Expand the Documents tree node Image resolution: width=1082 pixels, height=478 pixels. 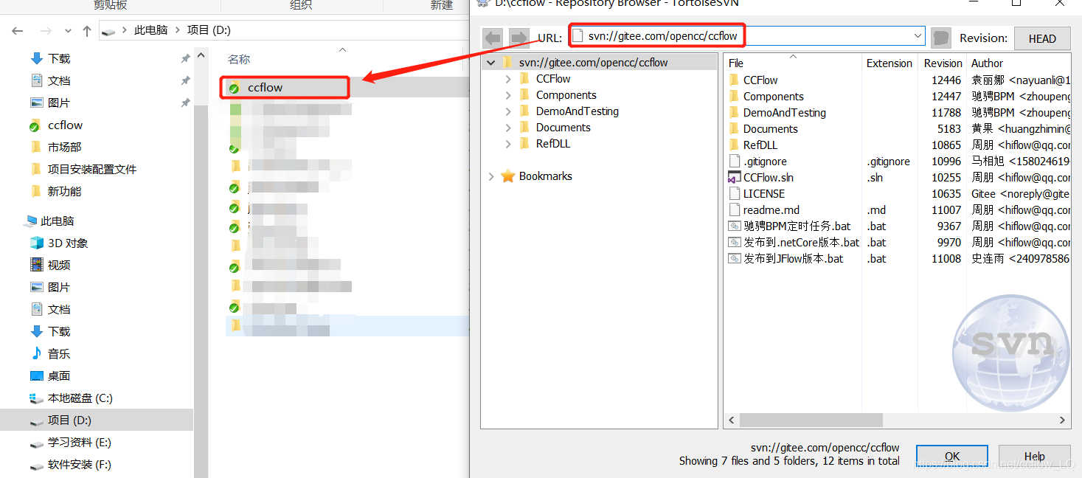(508, 128)
